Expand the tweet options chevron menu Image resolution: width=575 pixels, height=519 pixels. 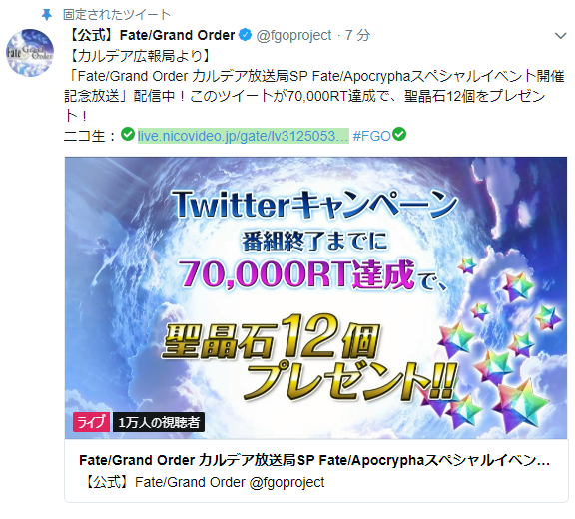coord(560,36)
